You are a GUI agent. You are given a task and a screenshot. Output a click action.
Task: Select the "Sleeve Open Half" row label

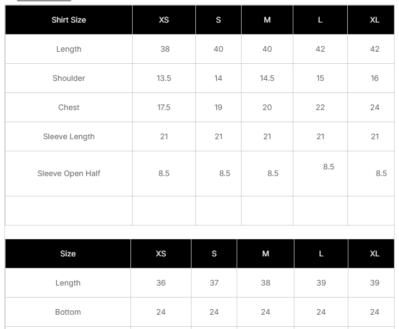pos(69,173)
